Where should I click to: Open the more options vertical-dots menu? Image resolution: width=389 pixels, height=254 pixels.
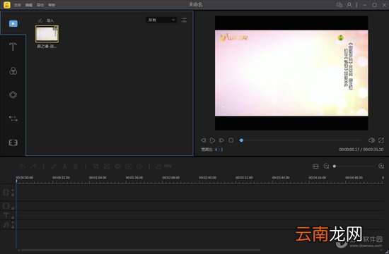(356, 5)
